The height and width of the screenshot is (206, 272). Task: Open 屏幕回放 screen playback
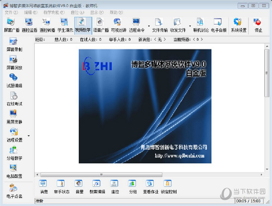14,63
